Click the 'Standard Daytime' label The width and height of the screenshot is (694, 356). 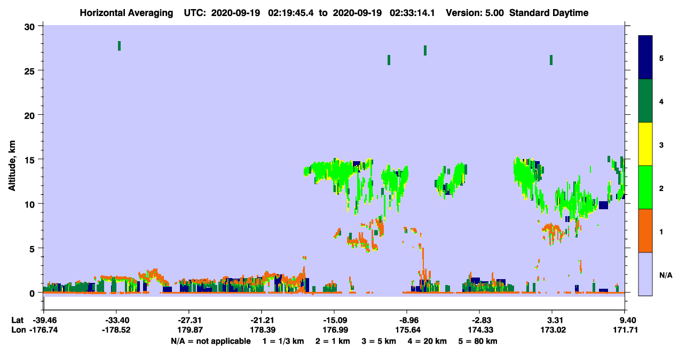coord(549,13)
